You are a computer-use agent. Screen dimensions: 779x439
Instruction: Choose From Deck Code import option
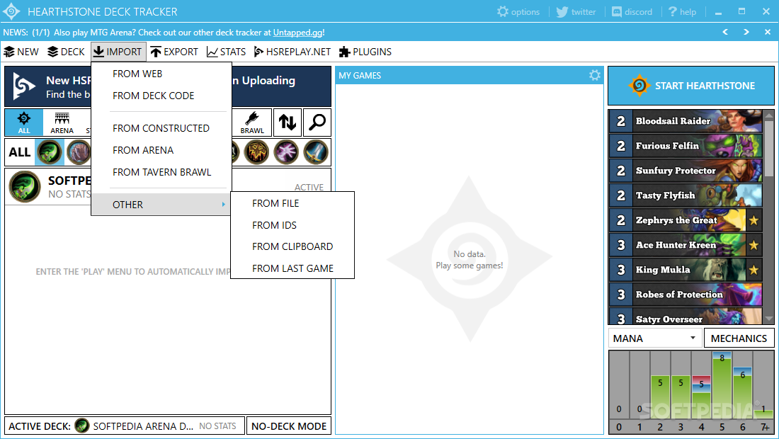click(161, 96)
